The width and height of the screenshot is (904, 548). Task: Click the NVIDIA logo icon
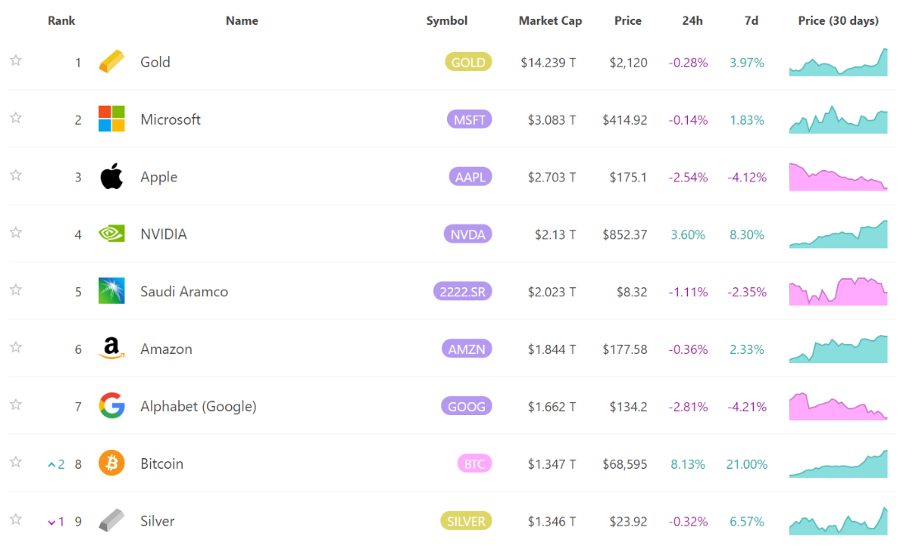coord(111,234)
